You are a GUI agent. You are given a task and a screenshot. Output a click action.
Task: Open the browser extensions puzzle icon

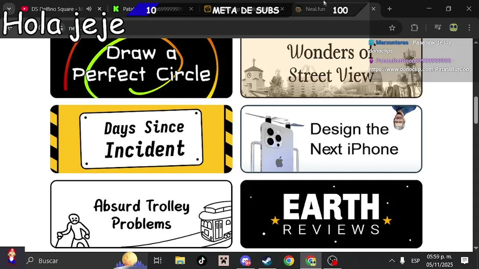click(x=414, y=28)
